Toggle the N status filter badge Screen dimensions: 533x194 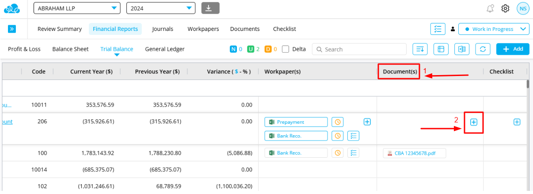click(x=233, y=49)
